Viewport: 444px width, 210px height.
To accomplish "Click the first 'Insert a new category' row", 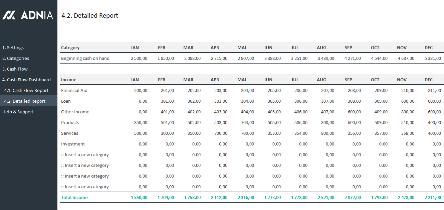I will coord(85,154).
